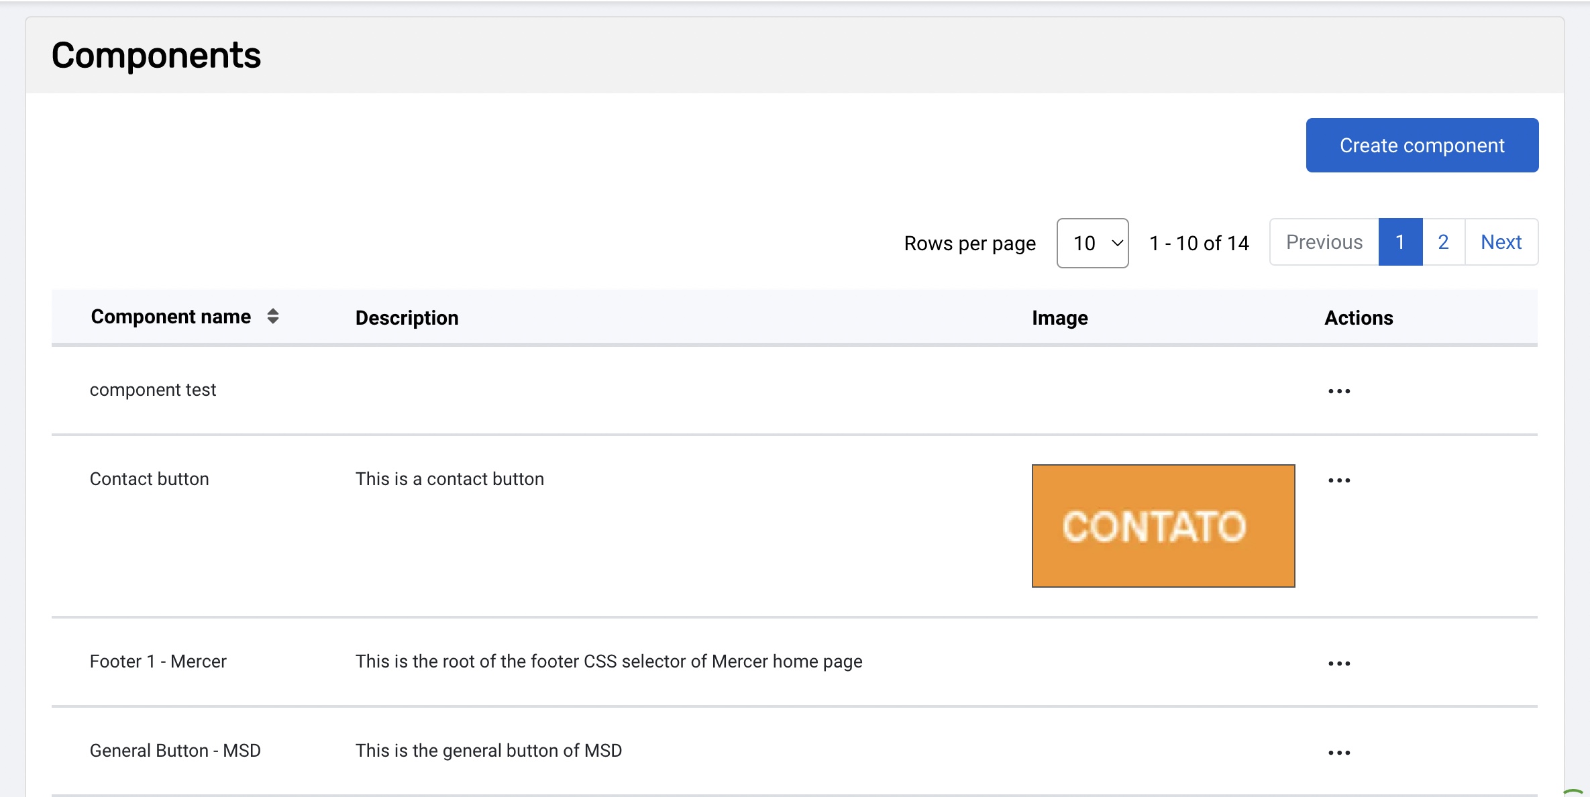Click the Create component button

[x=1422, y=146]
